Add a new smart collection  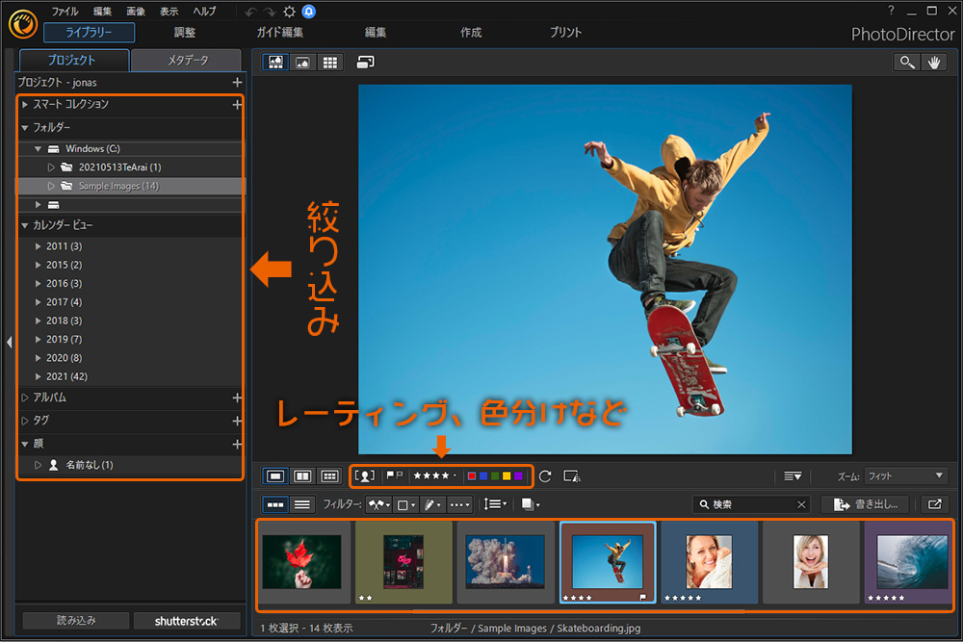click(237, 105)
